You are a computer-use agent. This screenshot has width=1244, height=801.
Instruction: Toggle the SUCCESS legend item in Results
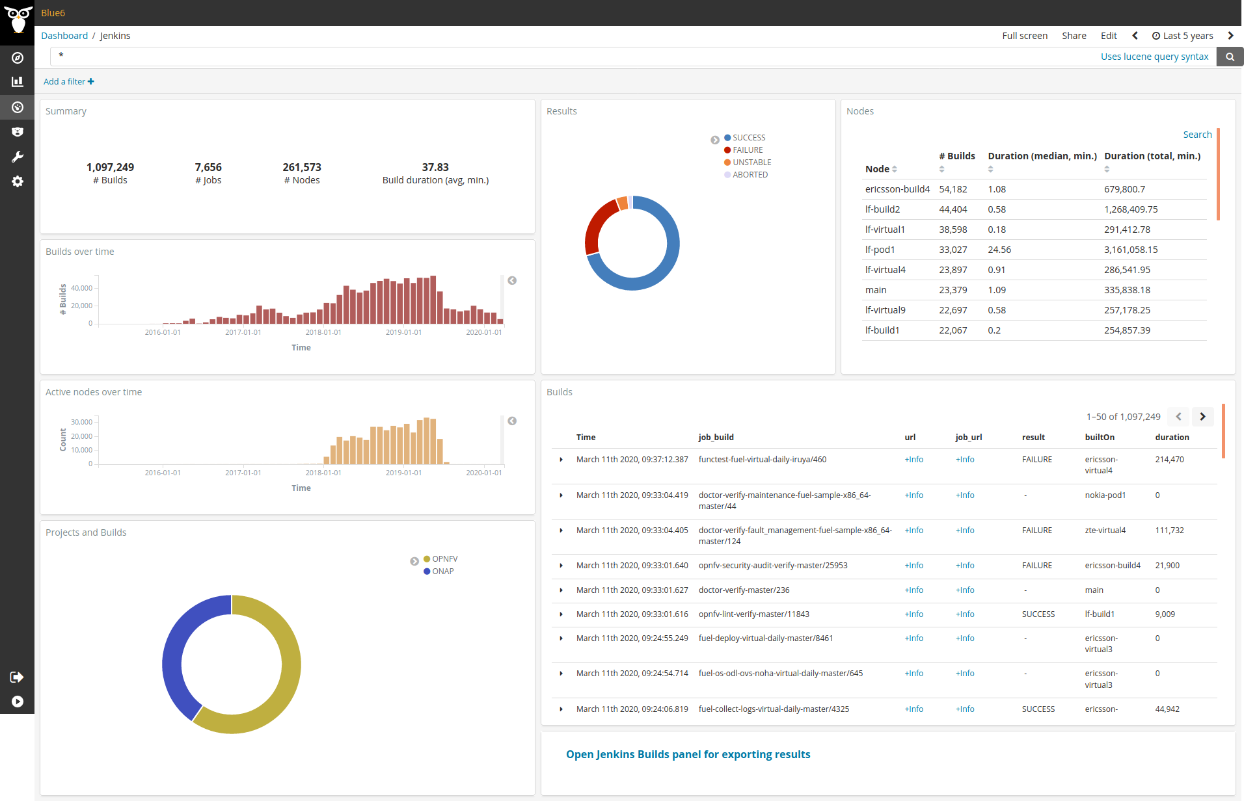click(748, 138)
